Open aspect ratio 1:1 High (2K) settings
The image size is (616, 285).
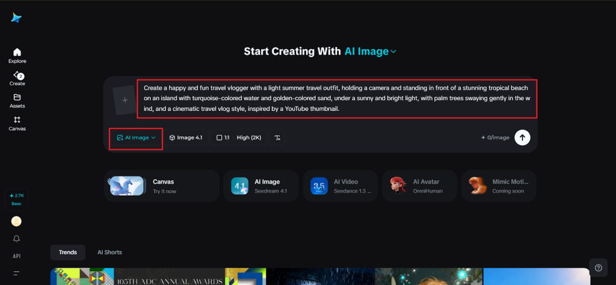pyautogui.click(x=239, y=138)
